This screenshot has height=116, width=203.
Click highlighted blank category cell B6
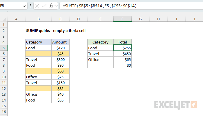[x=39, y=54]
